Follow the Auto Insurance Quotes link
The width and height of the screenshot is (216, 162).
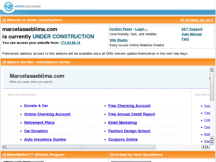(45, 139)
